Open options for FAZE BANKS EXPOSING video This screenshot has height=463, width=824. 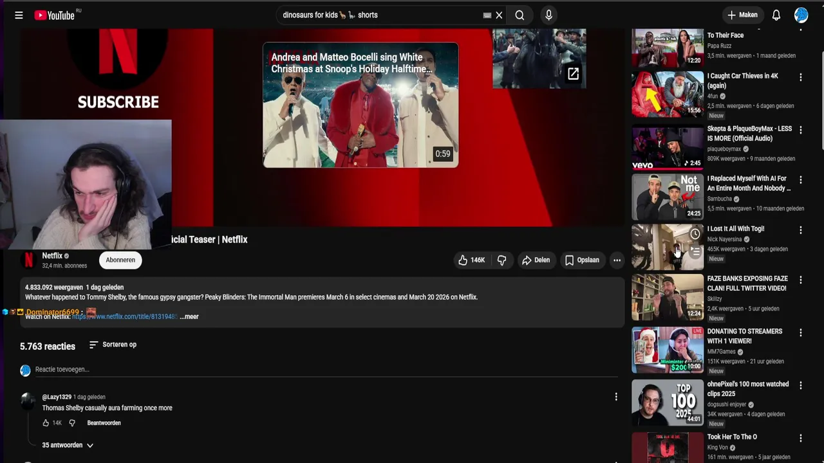point(801,280)
